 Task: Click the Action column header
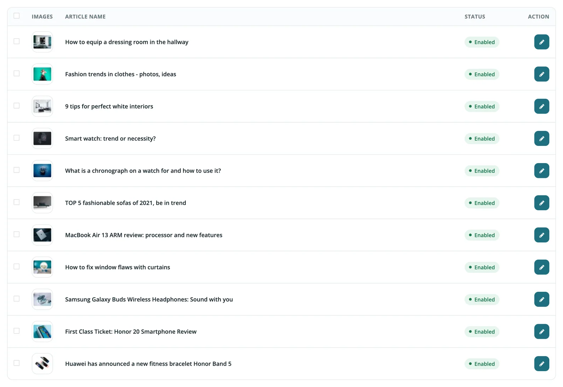(x=538, y=17)
